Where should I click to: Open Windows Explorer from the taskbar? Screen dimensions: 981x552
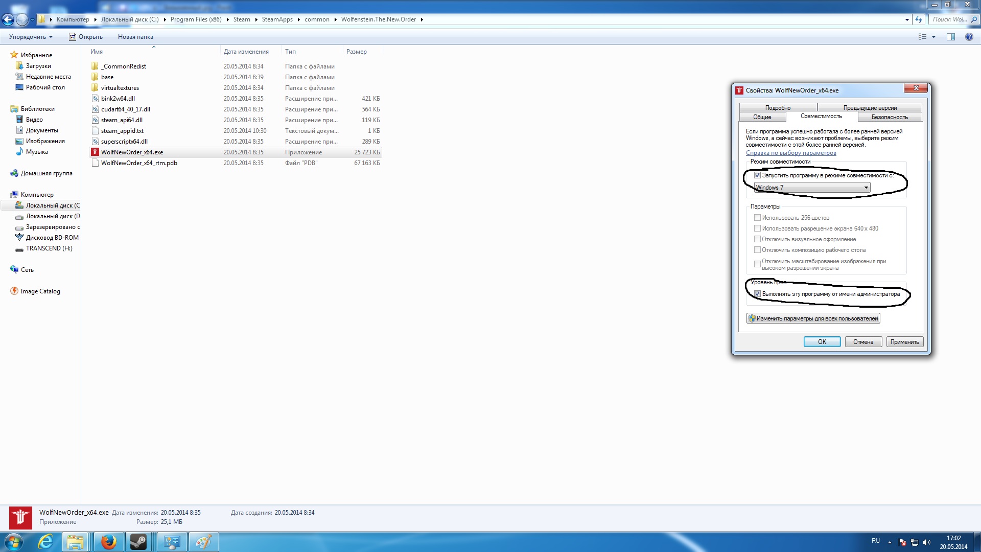pos(75,542)
